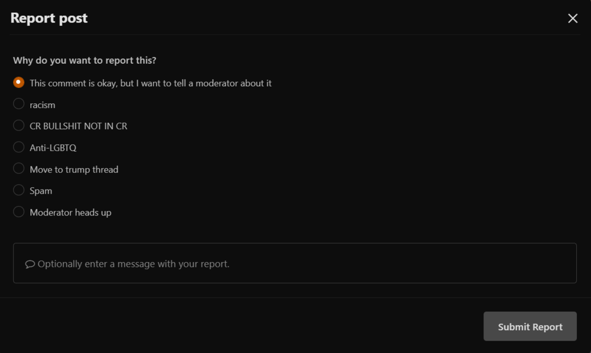The height and width of the screenshot is (353, 591).
Task: Click the optional report message text field
Action: 295,263
